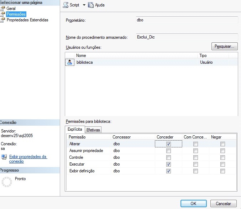Select the Alterar permission row label
Image resolution: width=241 pixels, height=209 pixels.
click(x=75, y=144)
